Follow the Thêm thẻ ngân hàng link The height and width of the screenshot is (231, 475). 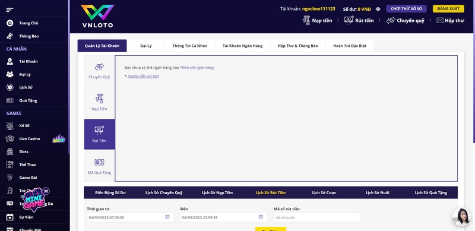point(197,68)
